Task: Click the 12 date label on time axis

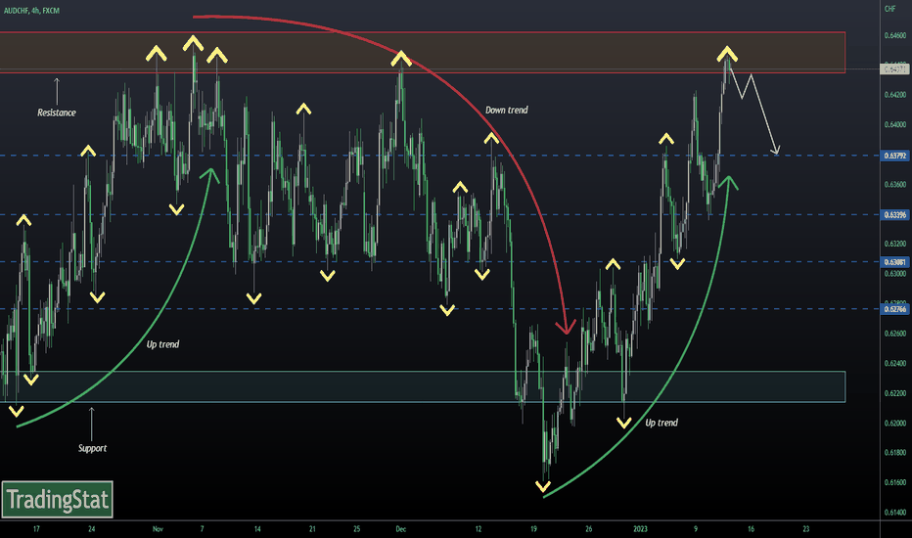Action: pos(479,529)
